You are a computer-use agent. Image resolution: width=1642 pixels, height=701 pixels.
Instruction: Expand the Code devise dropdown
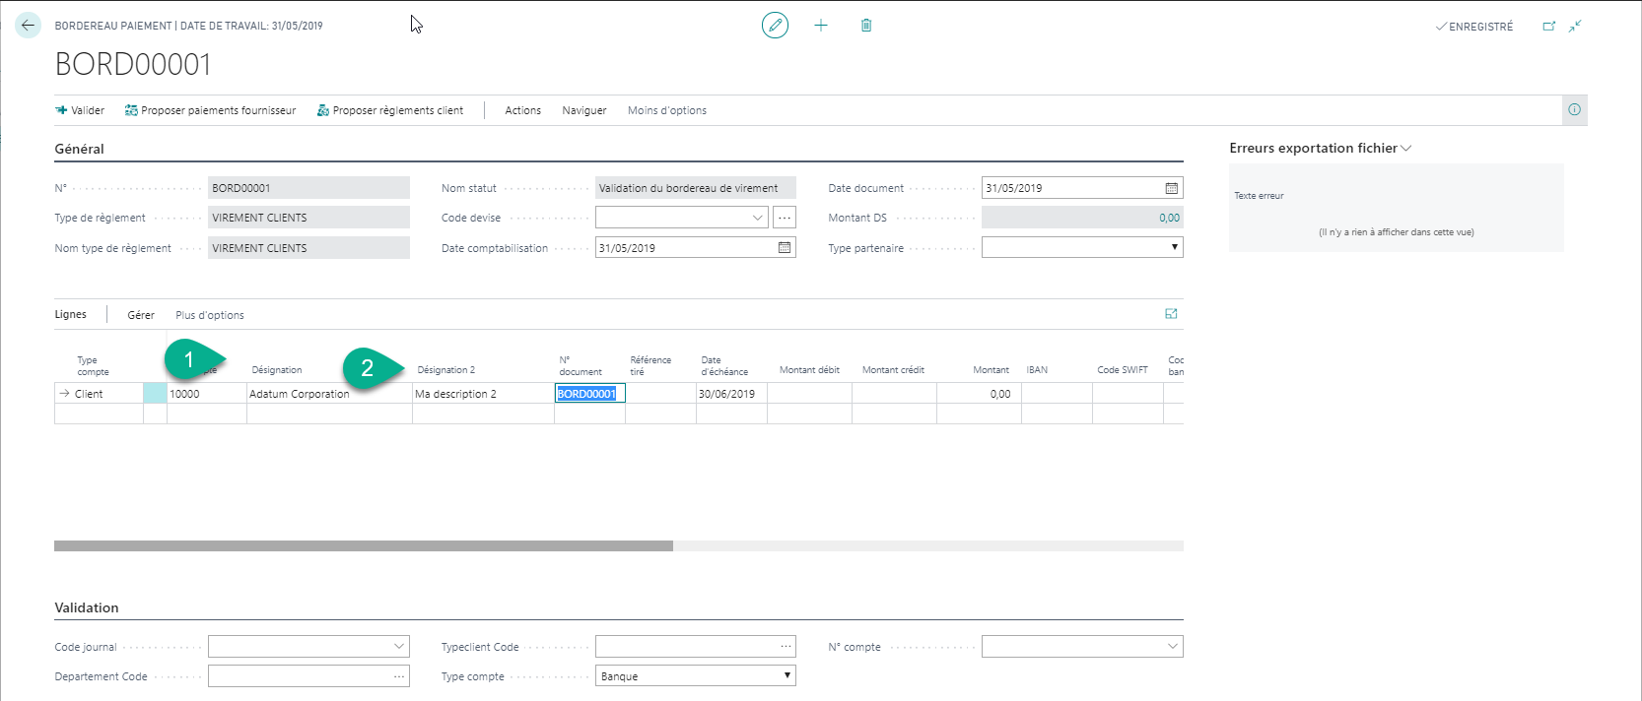pos(757,218)
